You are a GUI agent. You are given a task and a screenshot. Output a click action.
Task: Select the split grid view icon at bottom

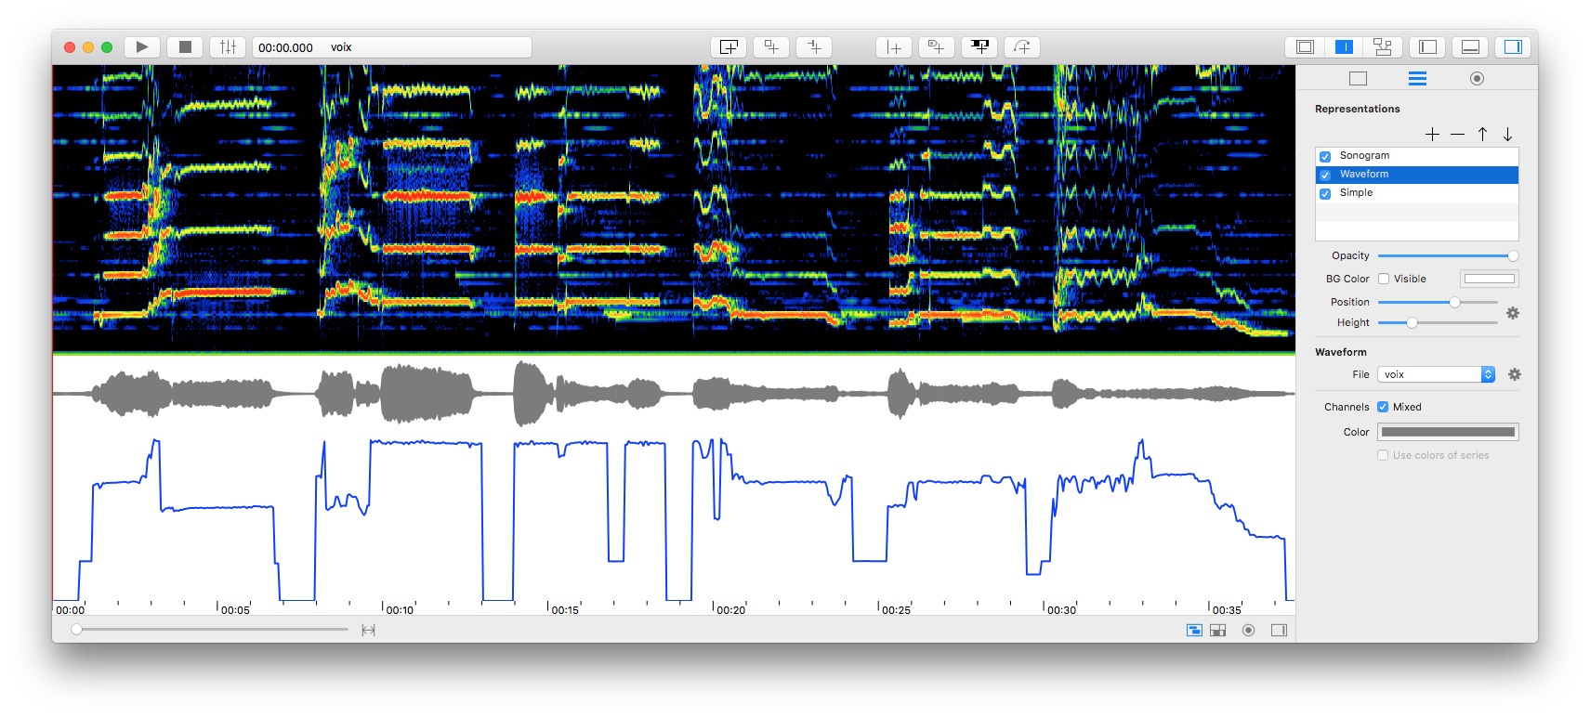[1218, 631]
